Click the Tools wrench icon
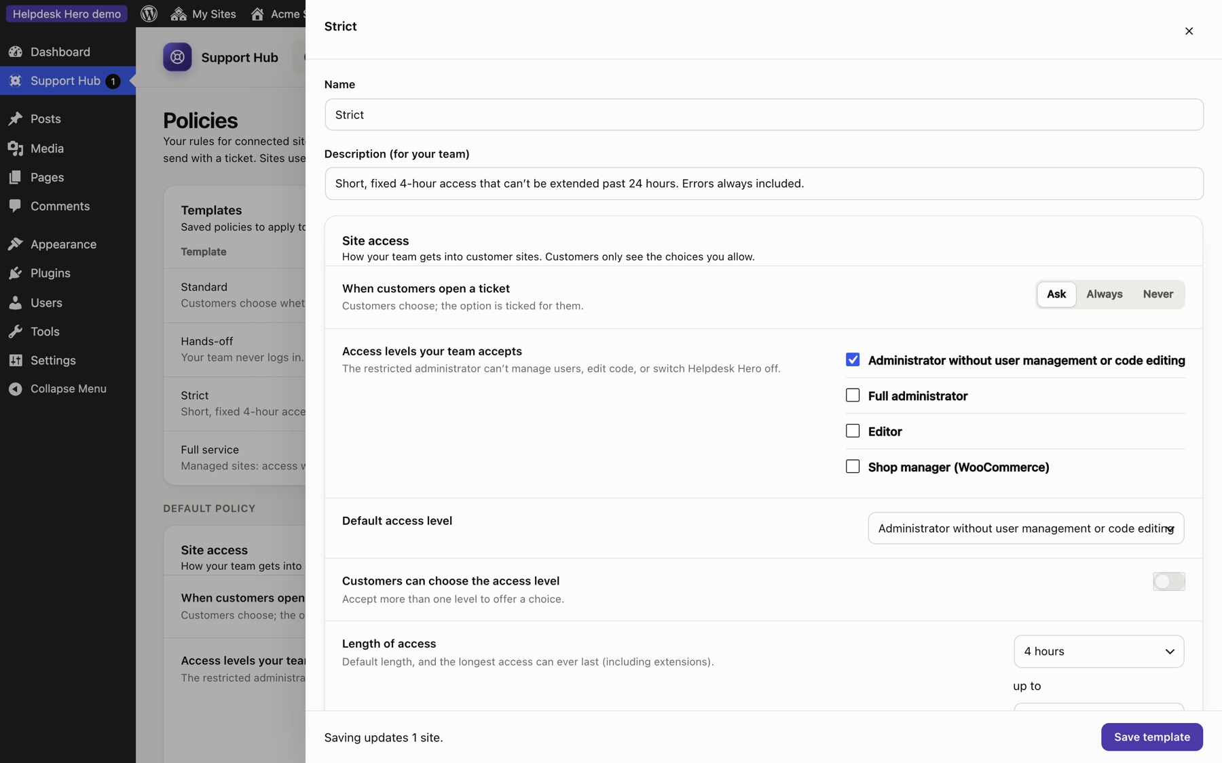 [x=16, y=331]
